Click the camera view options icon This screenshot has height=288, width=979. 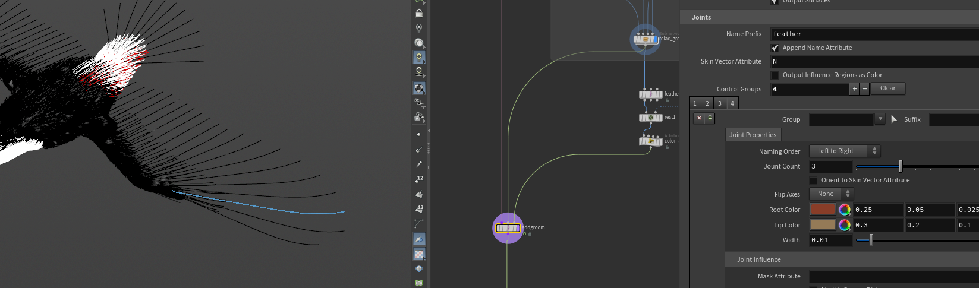419,117
